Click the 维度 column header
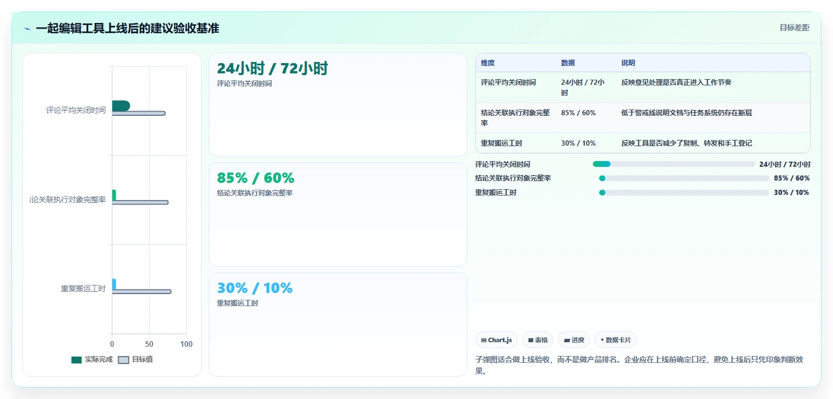Viewport: 833px width, 399px height. tap(488, 63)
